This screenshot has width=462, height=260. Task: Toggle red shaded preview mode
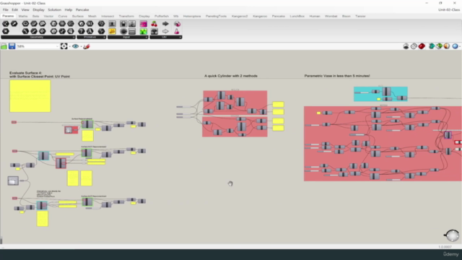pyautogui.click(x=422, y=46)
